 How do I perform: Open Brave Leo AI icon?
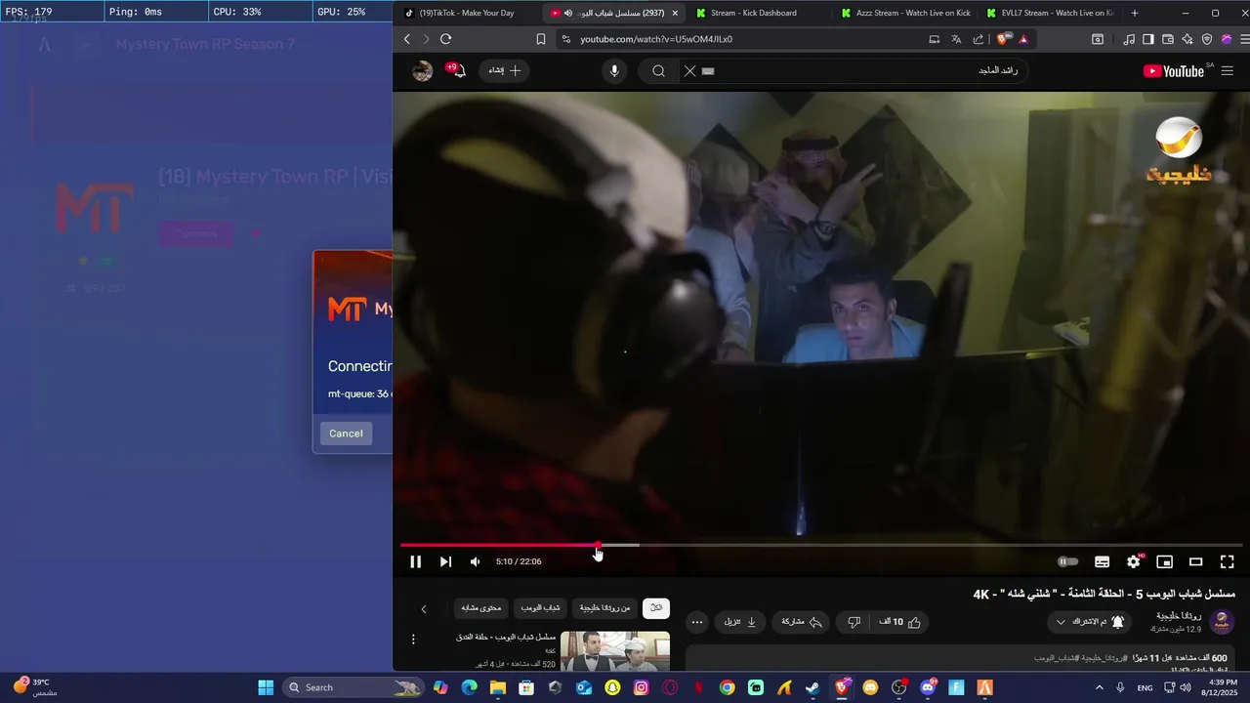1187,39
